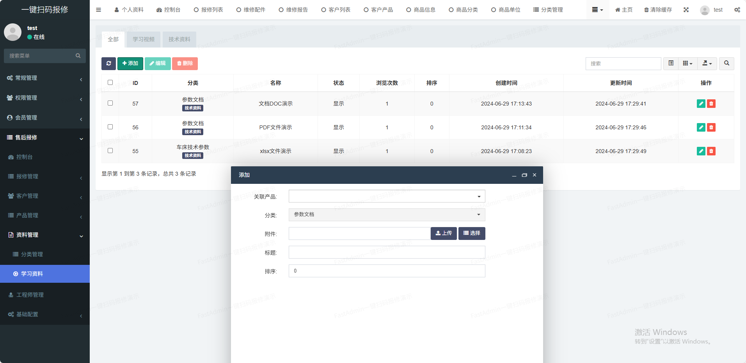Collapse sidebar using the hamburger menu icon
Viewport: 746px width, 363px height.
[98, 10]
